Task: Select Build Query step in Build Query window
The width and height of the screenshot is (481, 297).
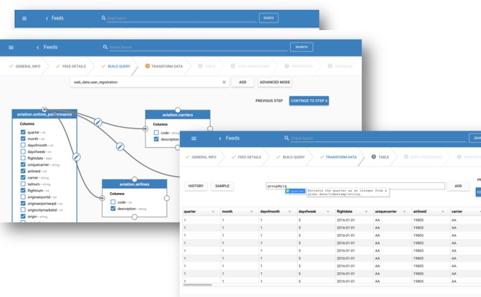Action: 115,66
